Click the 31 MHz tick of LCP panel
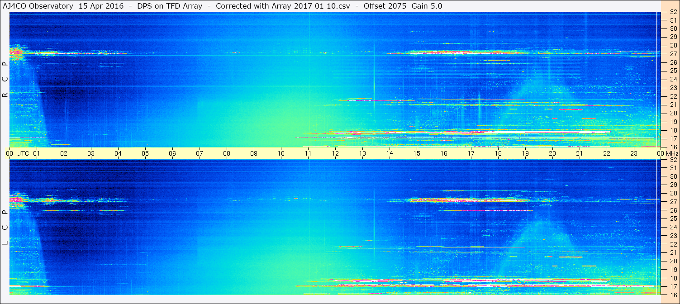This screenshot has width=680, height=304. coord(673,168)
